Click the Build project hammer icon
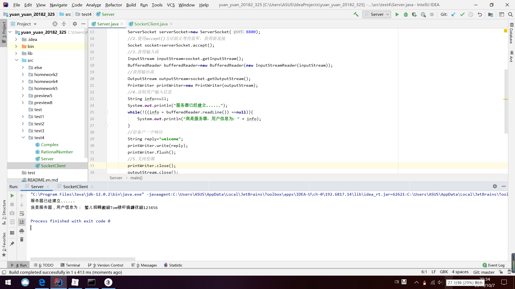The height and width of the screenshot is (289, 515). click(x=356, y=14)
